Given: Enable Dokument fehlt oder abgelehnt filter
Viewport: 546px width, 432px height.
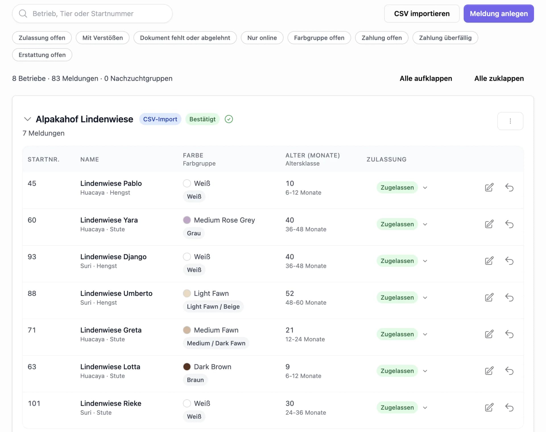Looking at the screenshot, I should [185, 38].
